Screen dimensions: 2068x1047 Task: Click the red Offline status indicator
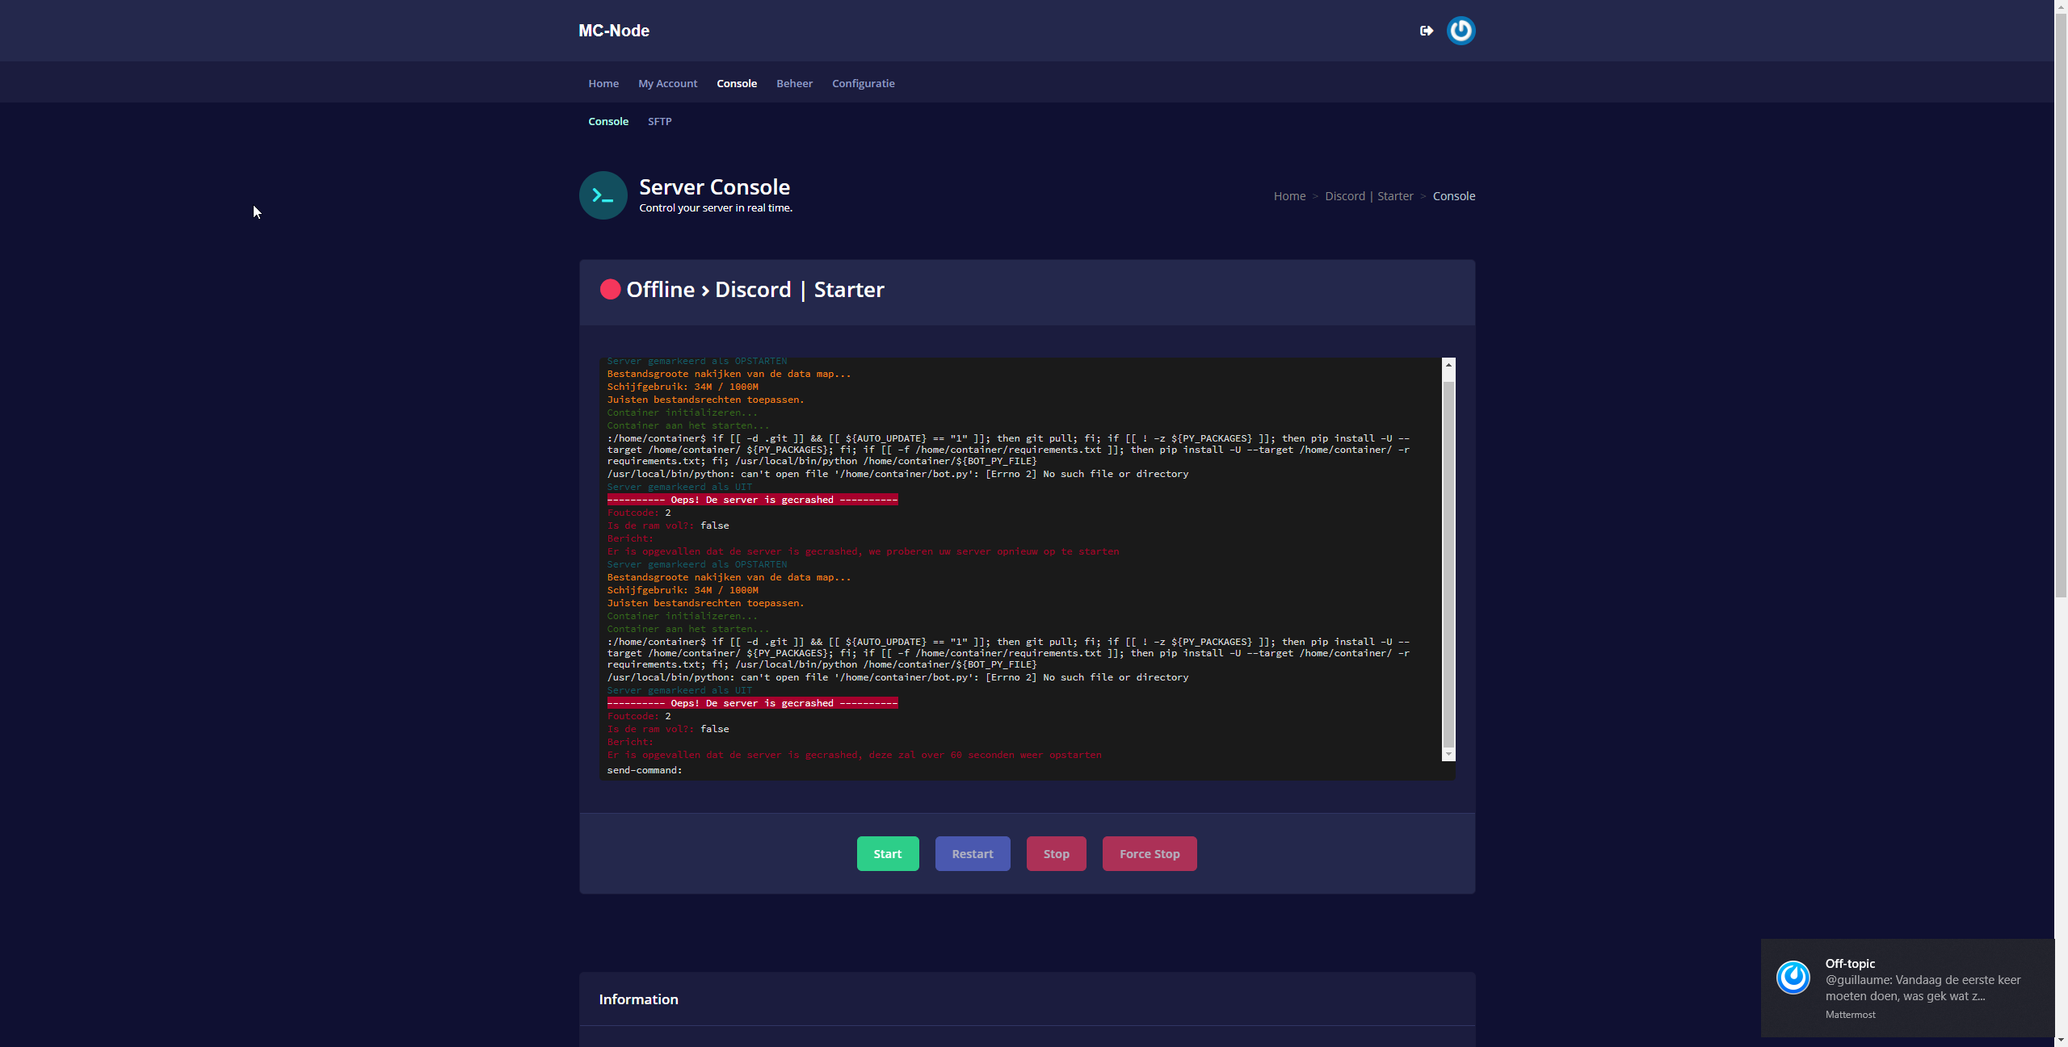pyautogui.click(x=611, y=290)
